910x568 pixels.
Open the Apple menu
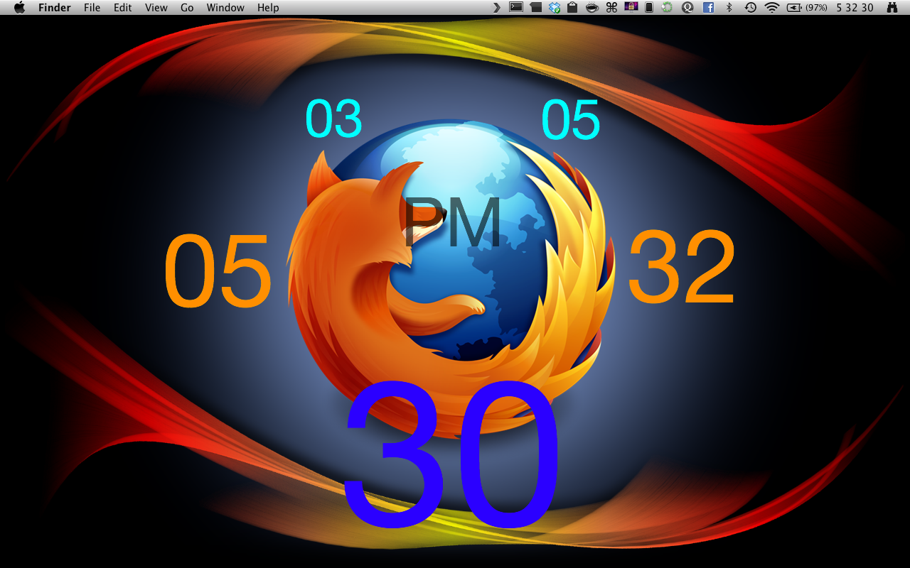coord(20,8)
